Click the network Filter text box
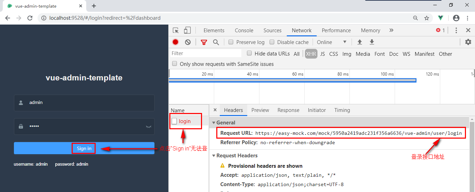This screenshot has width=475, height=192. tap(206, 53)
